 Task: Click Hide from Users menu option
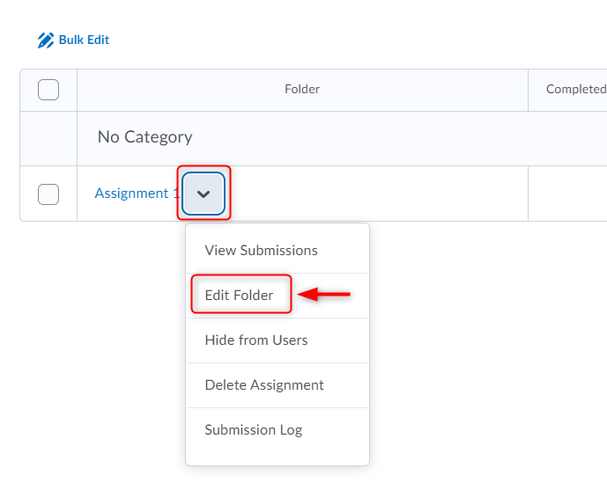pyautogui.click(x=256, y=340)
